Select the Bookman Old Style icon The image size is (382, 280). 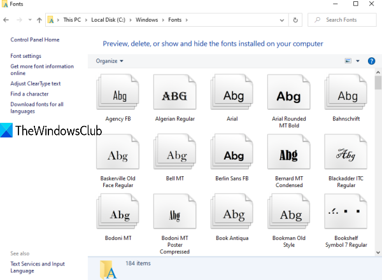289,211
